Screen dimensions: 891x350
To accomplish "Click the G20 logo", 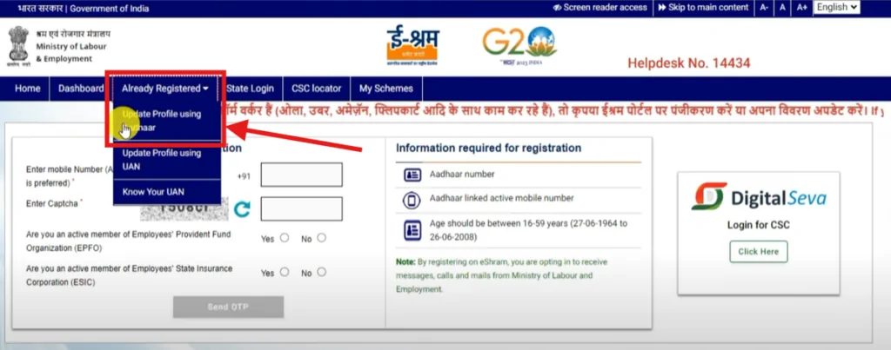I will [520, 47].
